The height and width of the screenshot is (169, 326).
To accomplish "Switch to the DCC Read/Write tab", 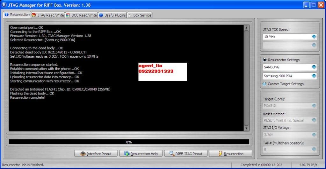I will [x=82, y=15].
